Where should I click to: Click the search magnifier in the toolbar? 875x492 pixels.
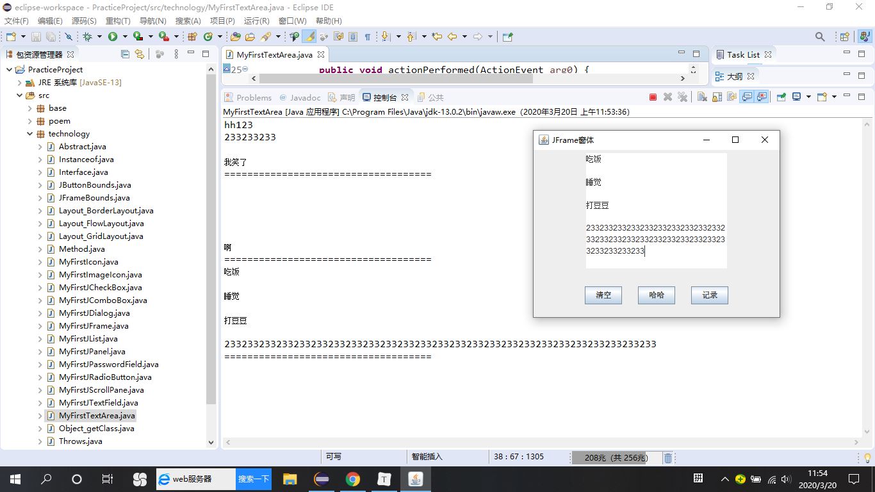coord(820,37)
